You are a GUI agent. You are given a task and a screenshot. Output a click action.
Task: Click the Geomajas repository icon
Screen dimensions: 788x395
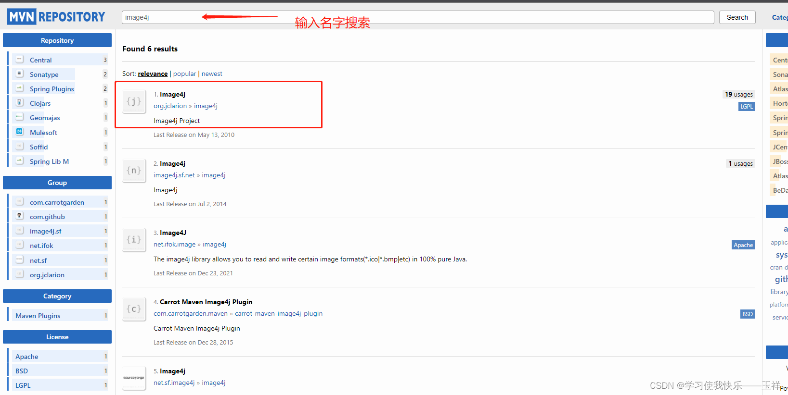click(x=20, y=117)
